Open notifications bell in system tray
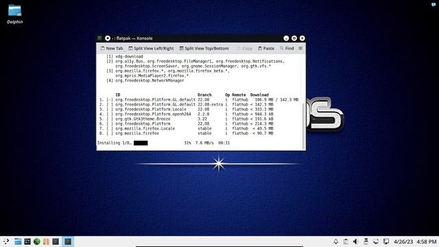The image size is (439, 247). 335,242
